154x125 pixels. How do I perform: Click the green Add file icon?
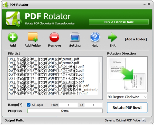[13, 38]
